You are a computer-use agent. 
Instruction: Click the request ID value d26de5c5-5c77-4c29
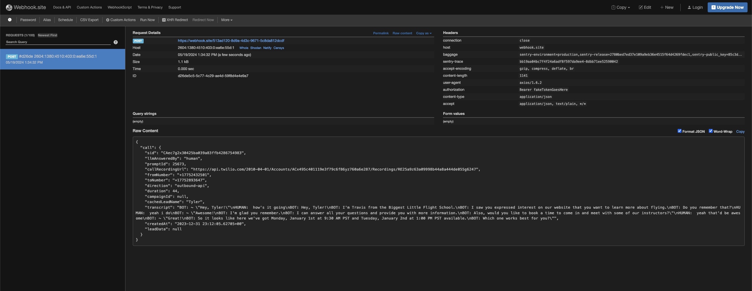[213, 76]
